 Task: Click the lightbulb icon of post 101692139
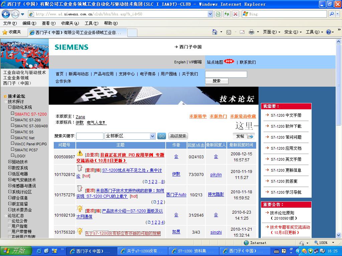80,209
